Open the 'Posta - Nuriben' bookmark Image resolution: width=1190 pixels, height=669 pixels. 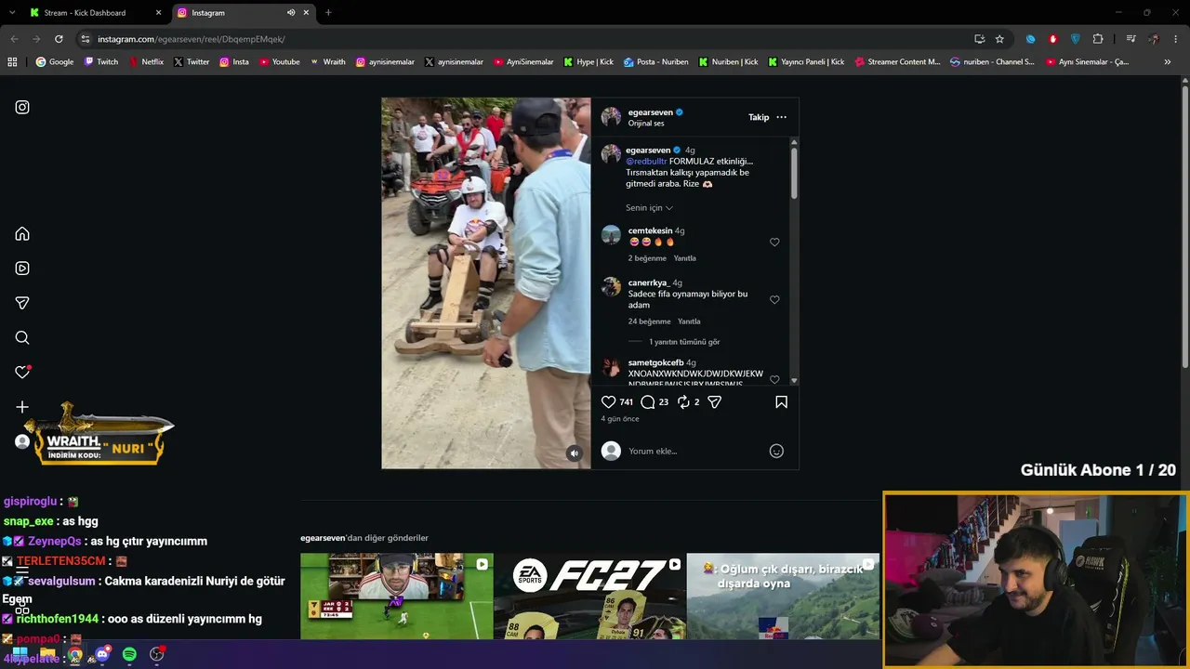[656, 62]
